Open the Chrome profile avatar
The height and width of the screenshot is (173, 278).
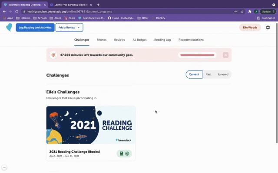pyautogui.click(x=256, y=12)
